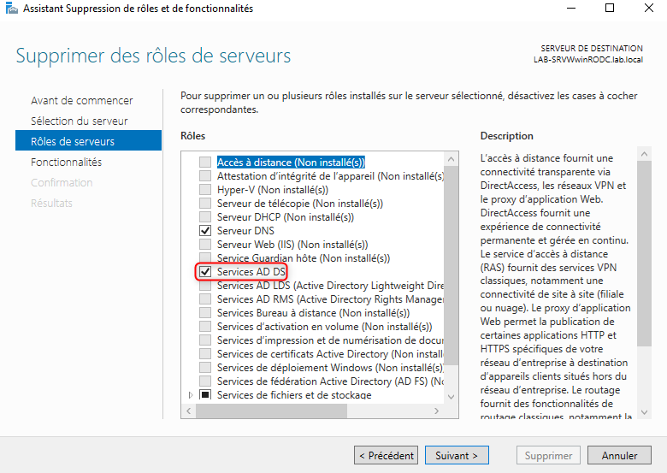The width and height of the screenshot is (667, 473).
Task: Select Service Guardian hôte role label
Action: pyautogui.click(x=304, y=257)
